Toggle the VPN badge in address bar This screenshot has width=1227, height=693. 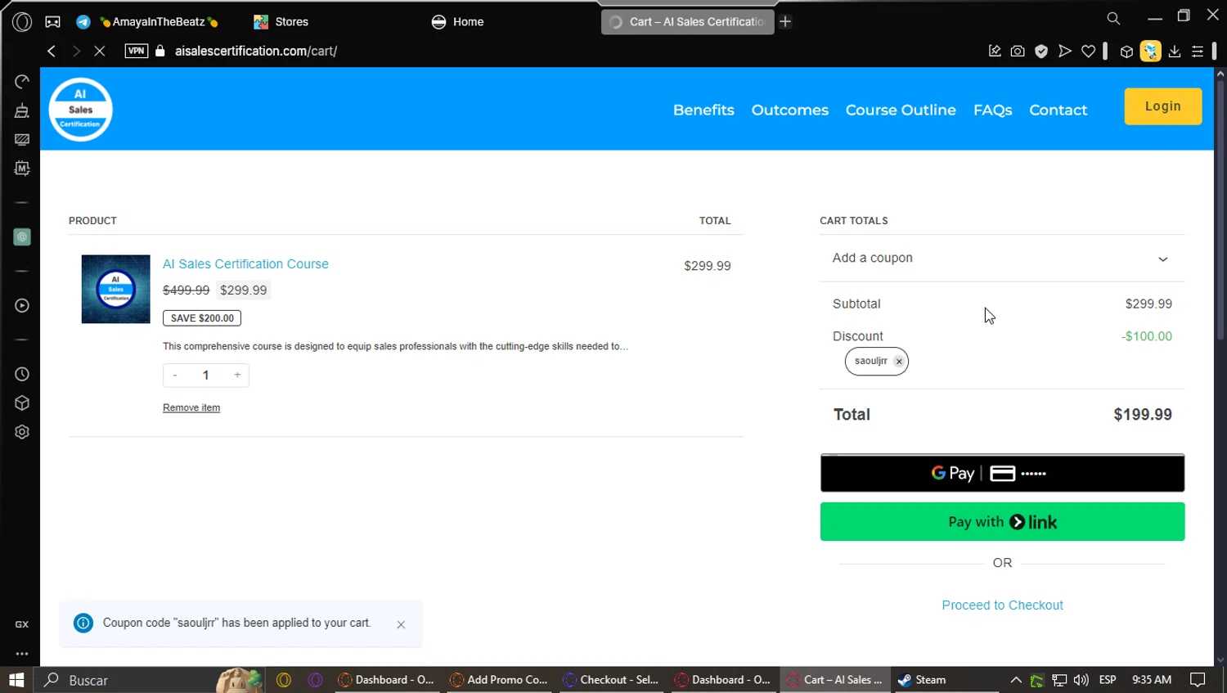(x=137, y=51)
